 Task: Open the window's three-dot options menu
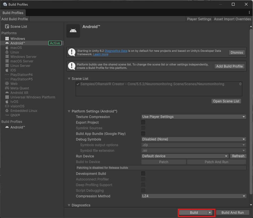249,13
